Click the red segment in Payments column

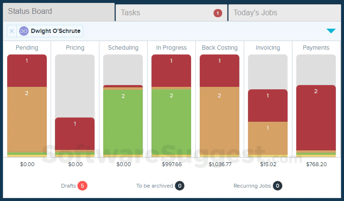316,117
